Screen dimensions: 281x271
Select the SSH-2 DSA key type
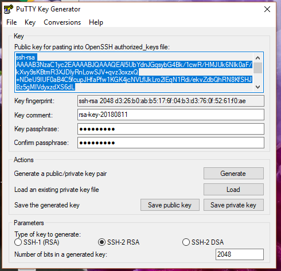pyautogui.click(x=186, y=242)
